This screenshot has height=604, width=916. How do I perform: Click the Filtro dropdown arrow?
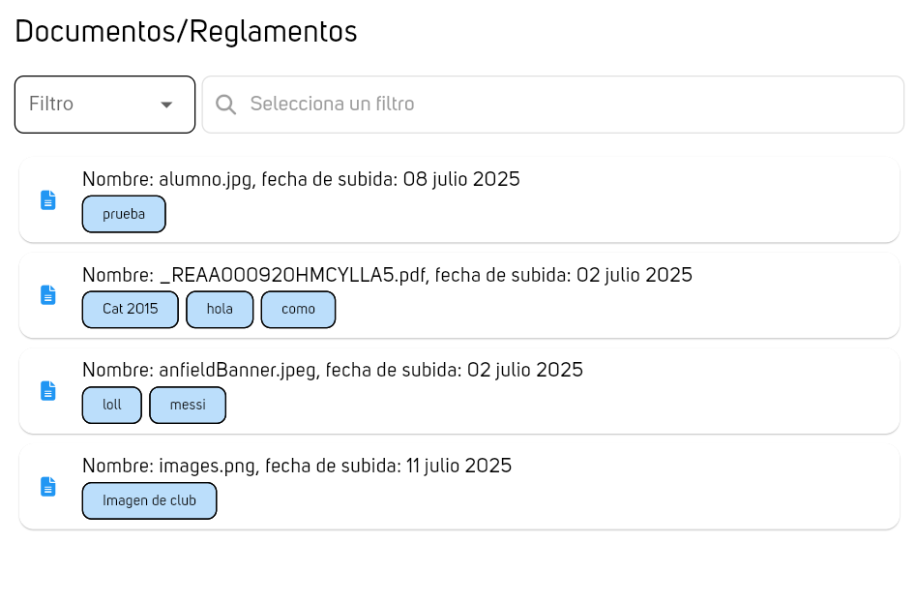[x=166, y=105]
